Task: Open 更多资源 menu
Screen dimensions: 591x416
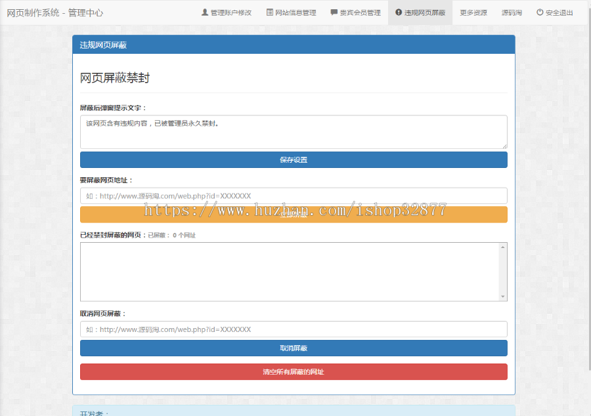Action: coord(473,13)
